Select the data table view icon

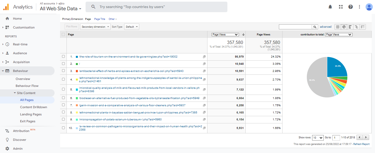[338, 27]
